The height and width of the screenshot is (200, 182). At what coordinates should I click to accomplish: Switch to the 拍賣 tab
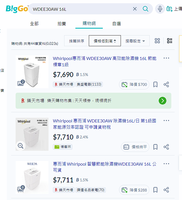[x=62, y=24]
